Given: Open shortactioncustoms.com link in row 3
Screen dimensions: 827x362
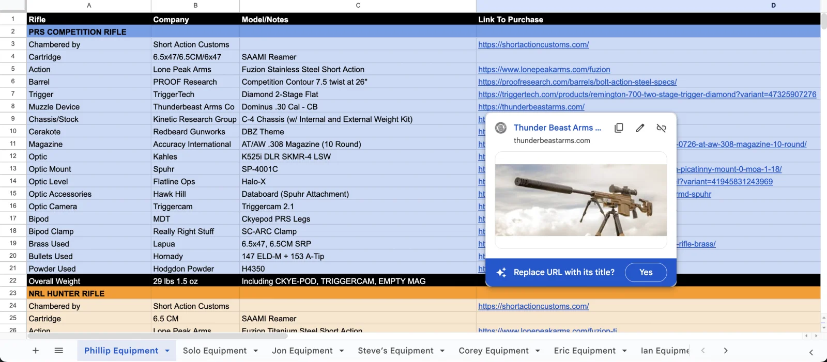Looking at the screenshot, I should [x=533, y=44].
